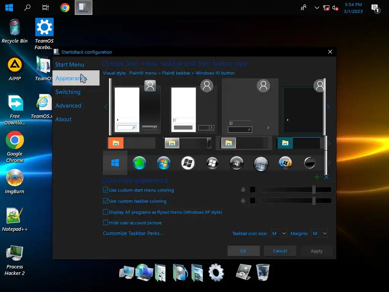This screenshot has height=292, width=389.
Task: Show more start button styles with right arrow
Action: [x=329, y=163]
